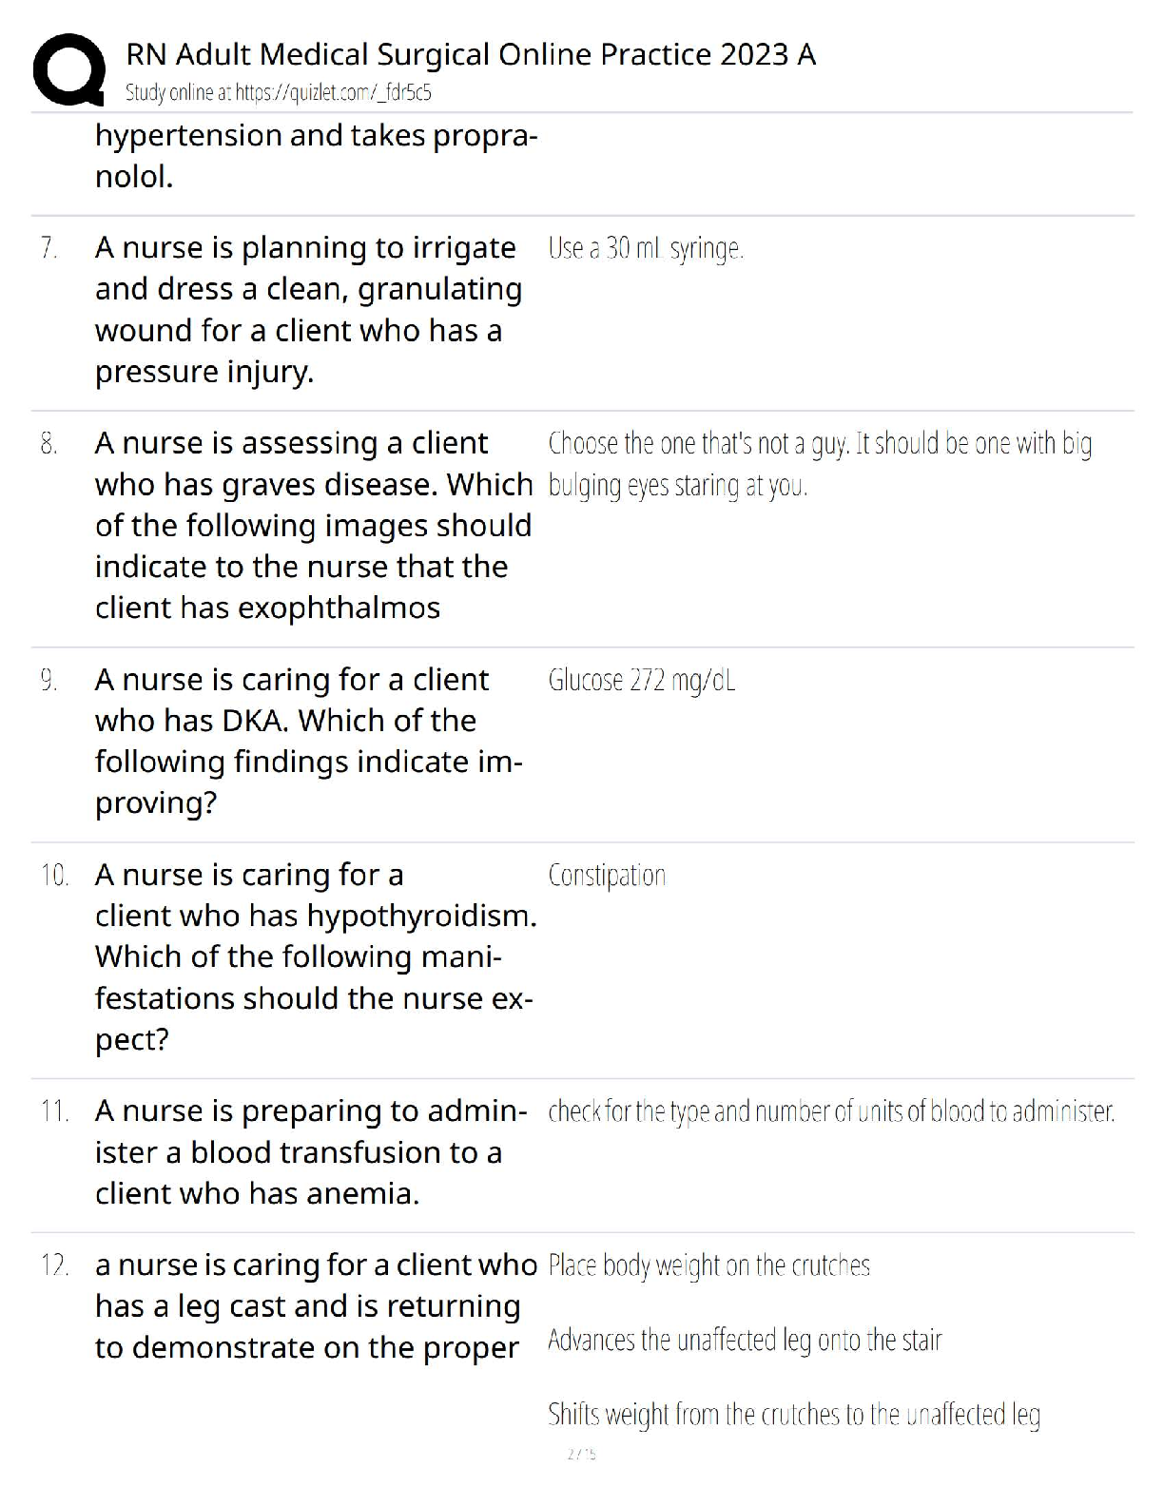The image size is (1164, 1506).
Task: Click the 'hypertension and takes propranolol' text
Action: pyautogui.click(x=316, y=156)
